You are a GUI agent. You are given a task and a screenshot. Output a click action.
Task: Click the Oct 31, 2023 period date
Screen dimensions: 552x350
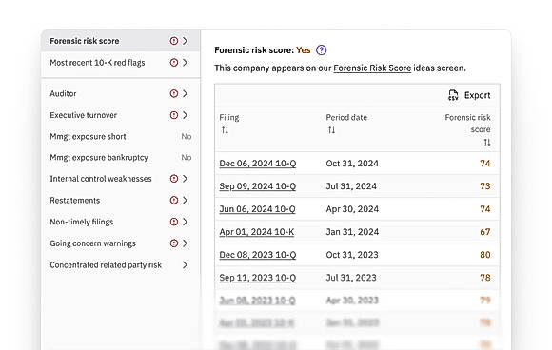[352, 255]
